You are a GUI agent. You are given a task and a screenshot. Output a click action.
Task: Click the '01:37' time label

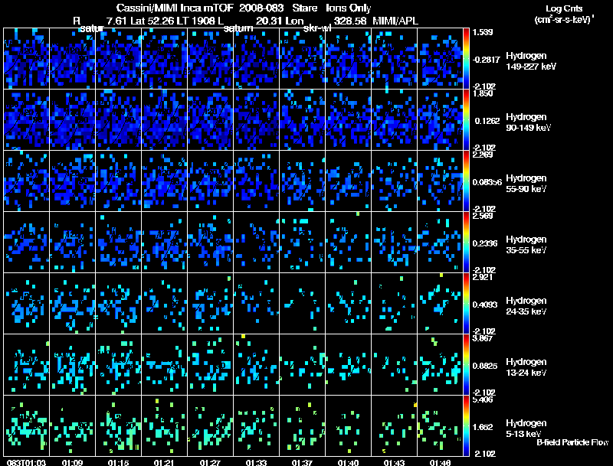click(302, 462)
